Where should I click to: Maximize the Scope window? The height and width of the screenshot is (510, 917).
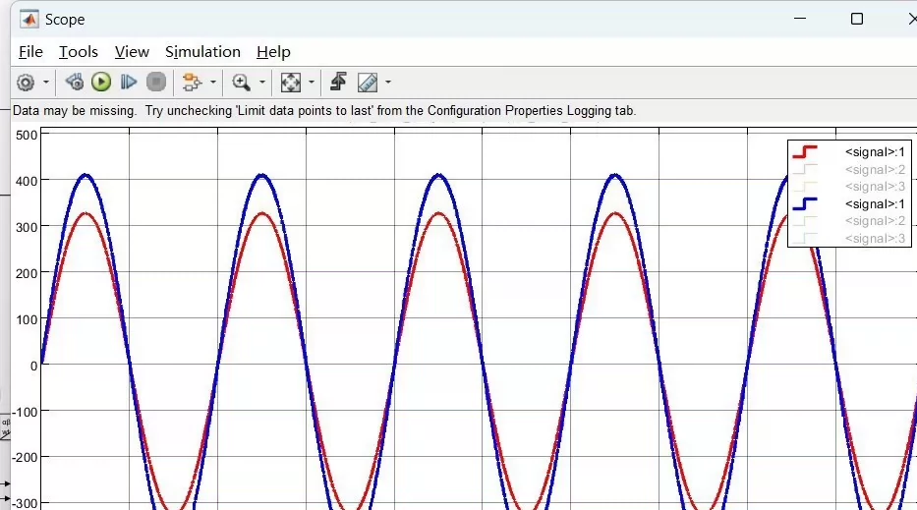pyautogui.click(x=857, y=19)
